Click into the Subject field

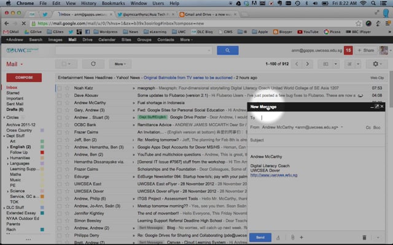[x=316, y=140]
